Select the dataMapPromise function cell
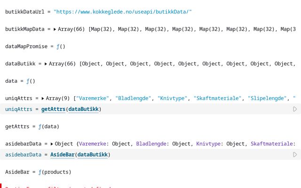Viewport: 301px width, 188px height. 35,47
